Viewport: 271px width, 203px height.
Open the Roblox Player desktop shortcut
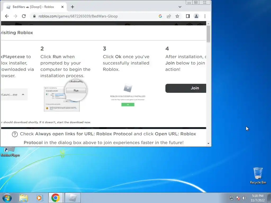tap(10, 152)
